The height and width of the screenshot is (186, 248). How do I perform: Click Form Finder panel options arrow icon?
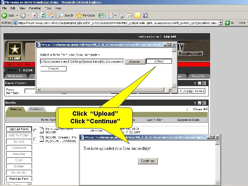(x=195, y=83)
